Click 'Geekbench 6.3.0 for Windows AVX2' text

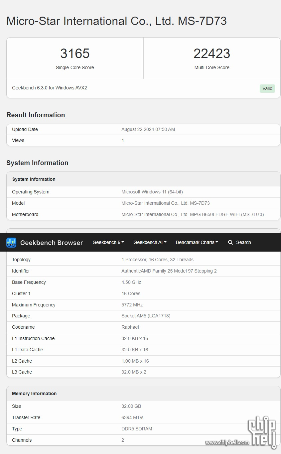pyautogui.click(x=50, y=88)
